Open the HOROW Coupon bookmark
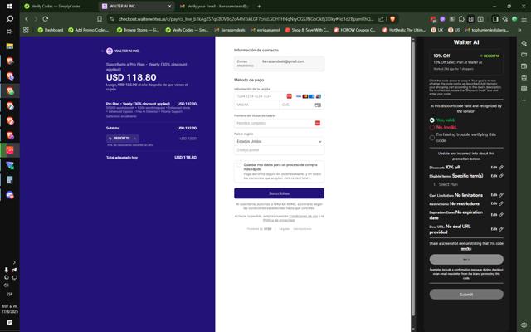 coord(354,30)
